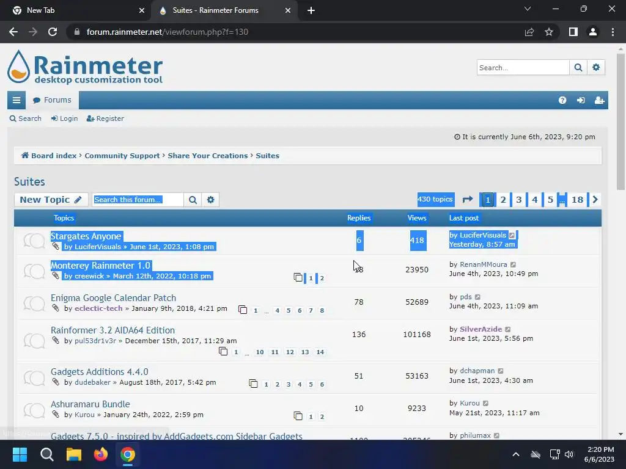The image size is (626, 469).
Task: Select the Suites - Rainmeter Forums tab
Action: (224, 10)
